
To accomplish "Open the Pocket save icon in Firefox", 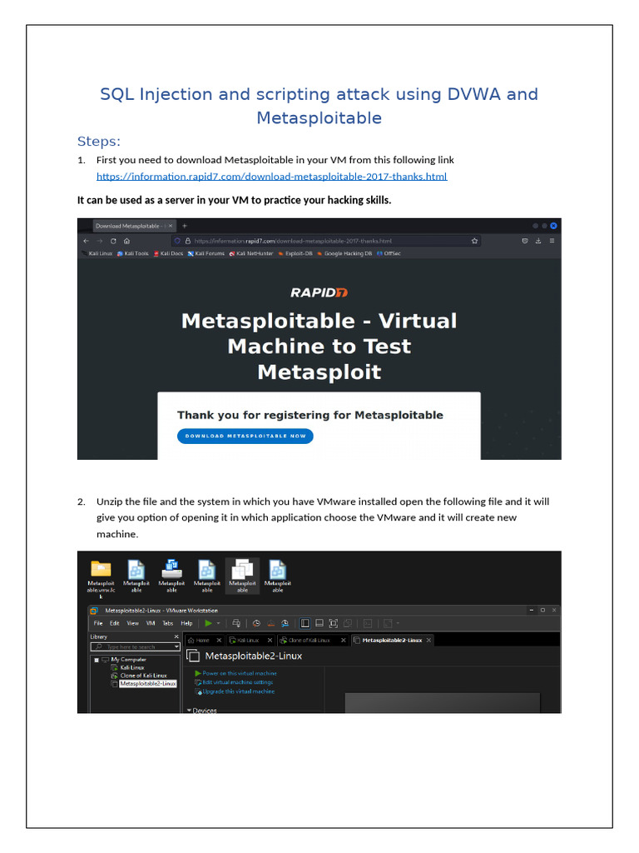I will click(x=525, y=241).
